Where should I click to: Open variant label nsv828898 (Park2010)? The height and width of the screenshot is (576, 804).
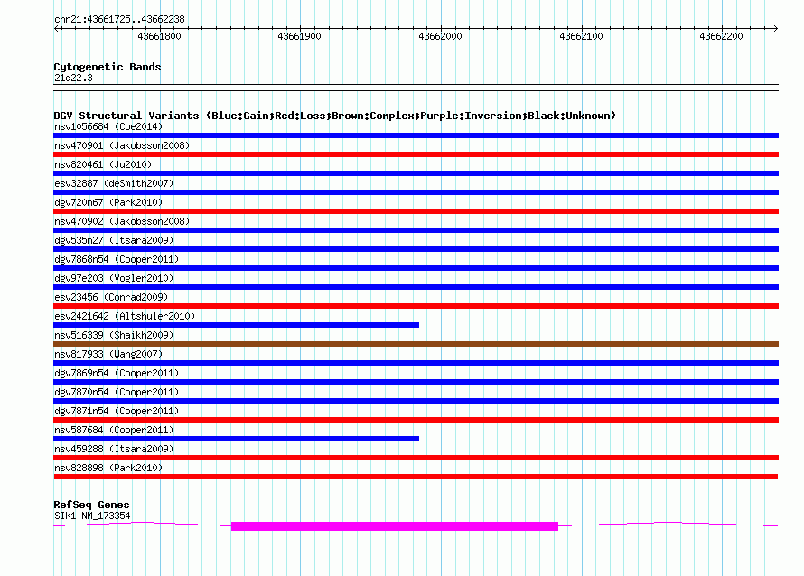click(108, 468)
